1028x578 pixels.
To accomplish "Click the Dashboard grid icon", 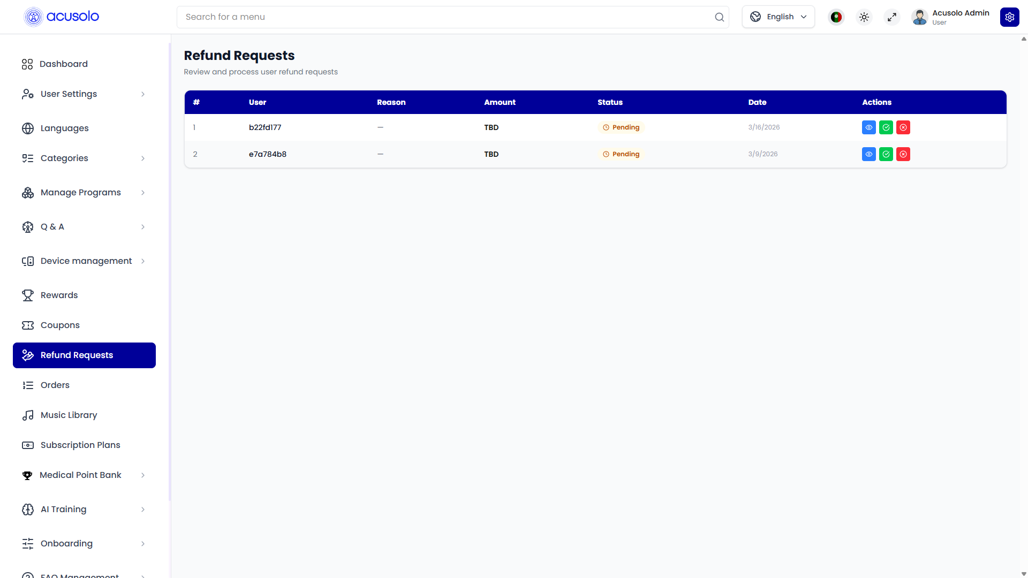I will point(27,64).
